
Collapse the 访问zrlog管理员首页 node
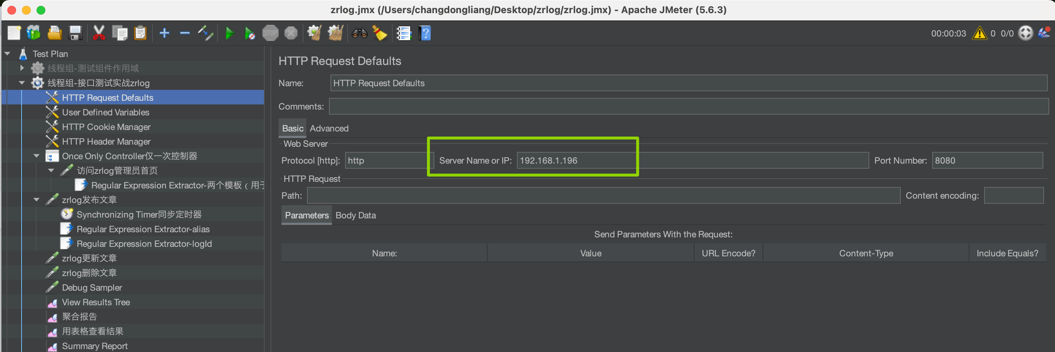[51, 170]
